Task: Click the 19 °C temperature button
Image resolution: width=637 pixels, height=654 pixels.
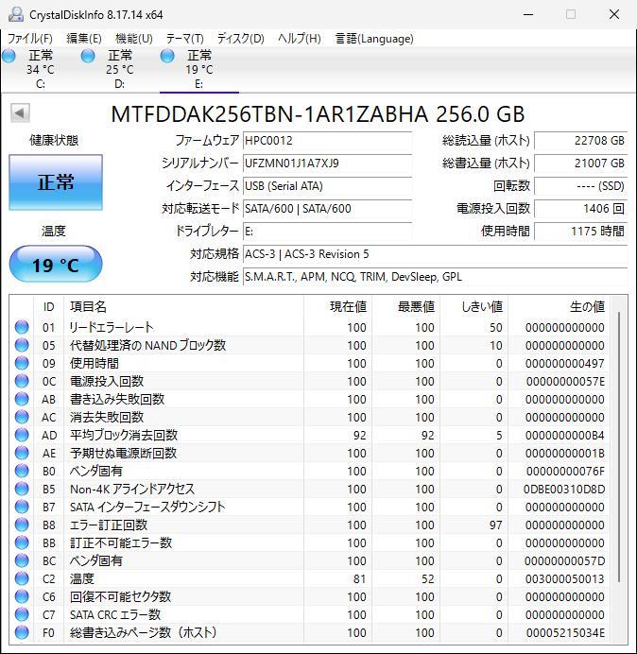Action: [x=56, y=265]
